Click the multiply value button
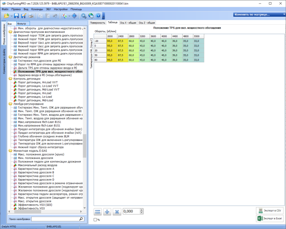This screenshot has width=286, height=229. (117, 212)
